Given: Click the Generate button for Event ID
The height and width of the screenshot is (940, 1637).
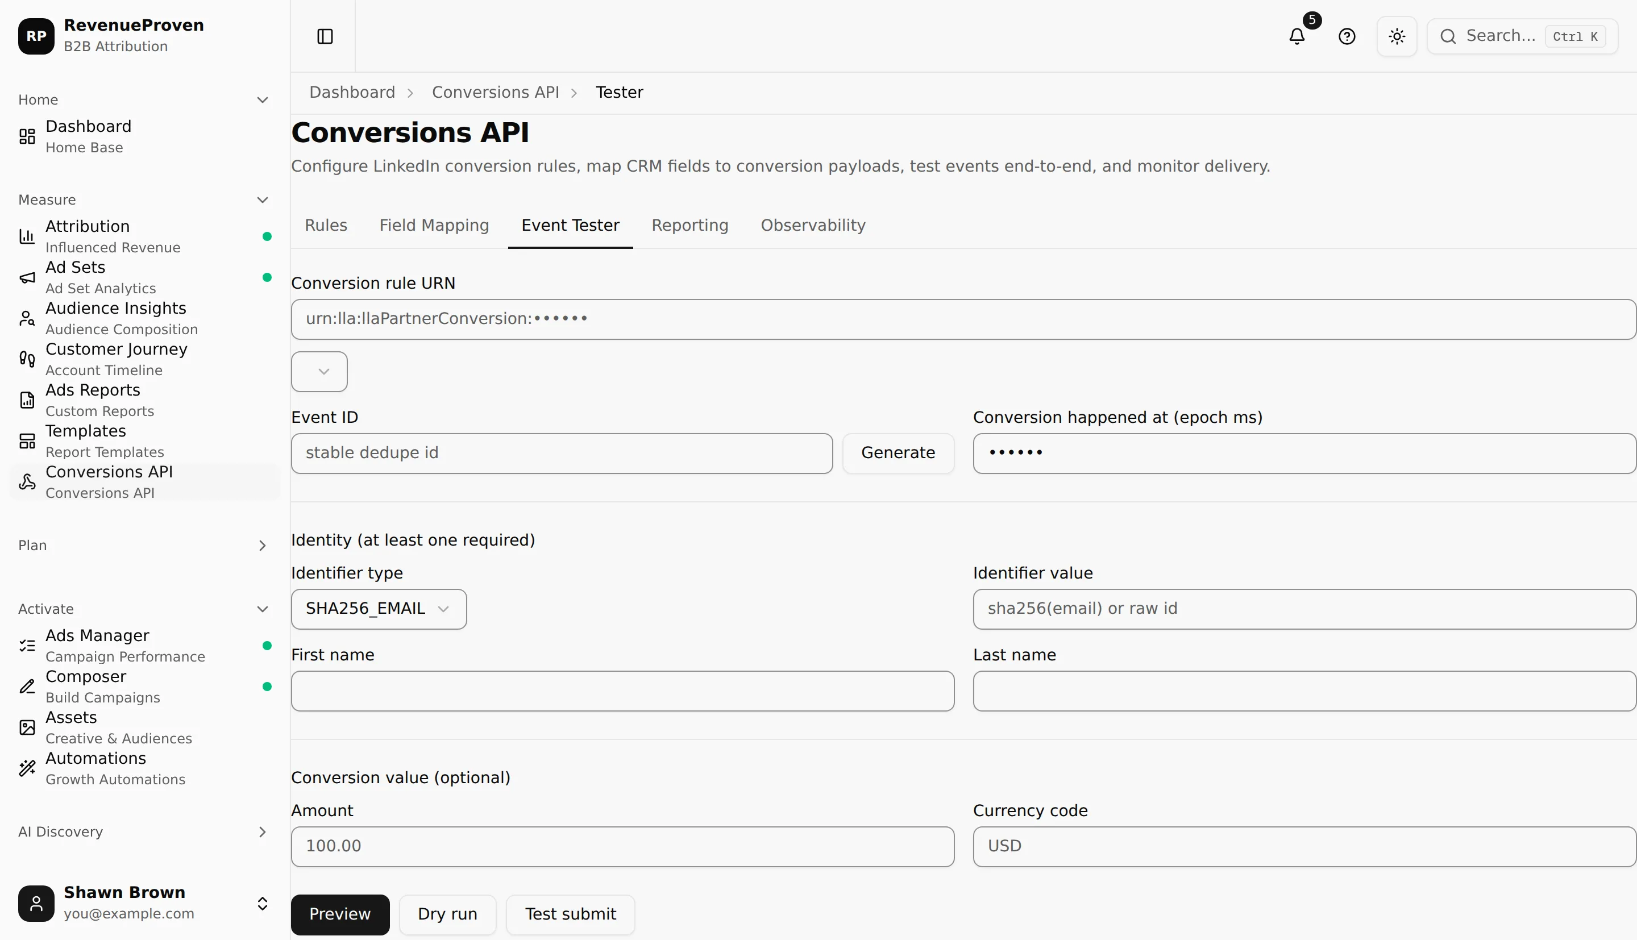Looking at the screenshot, I should point(898,453).
